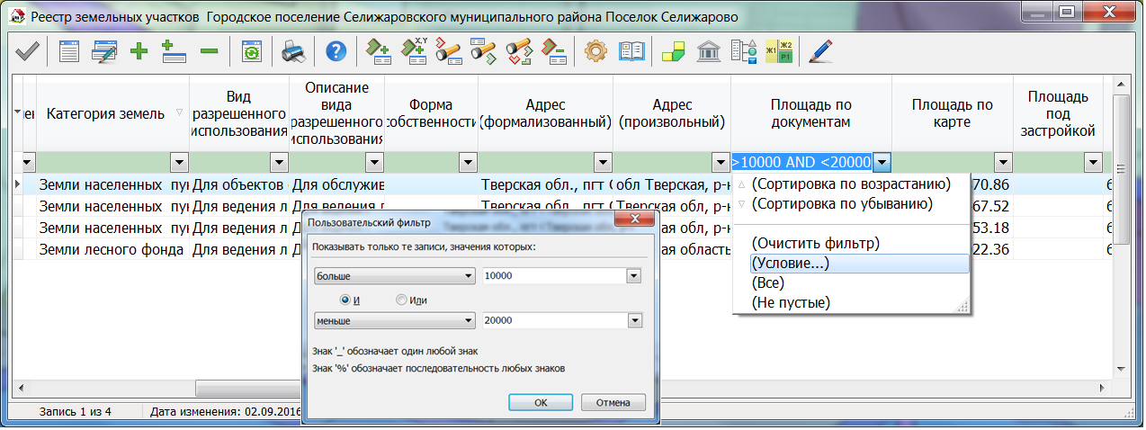1146x430 pixels.
Task: Click the Ж1 Ж2 Р1 zones icon
Action: click(x=778, y=51)
